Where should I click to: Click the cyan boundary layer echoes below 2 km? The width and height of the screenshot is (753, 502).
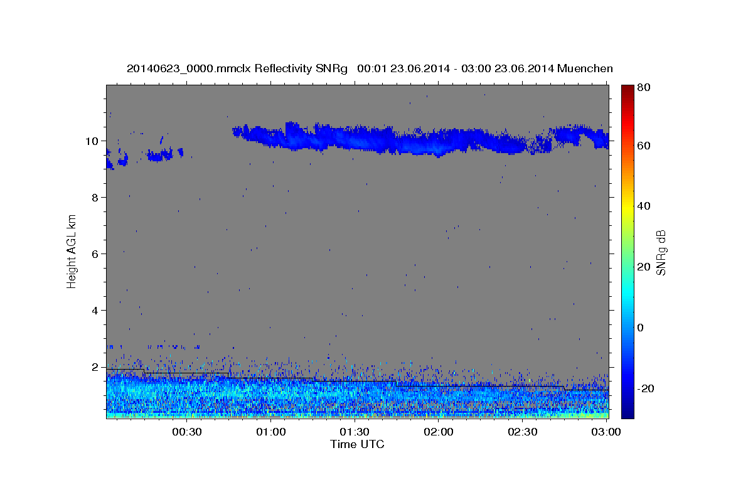(x=357, y=395)
